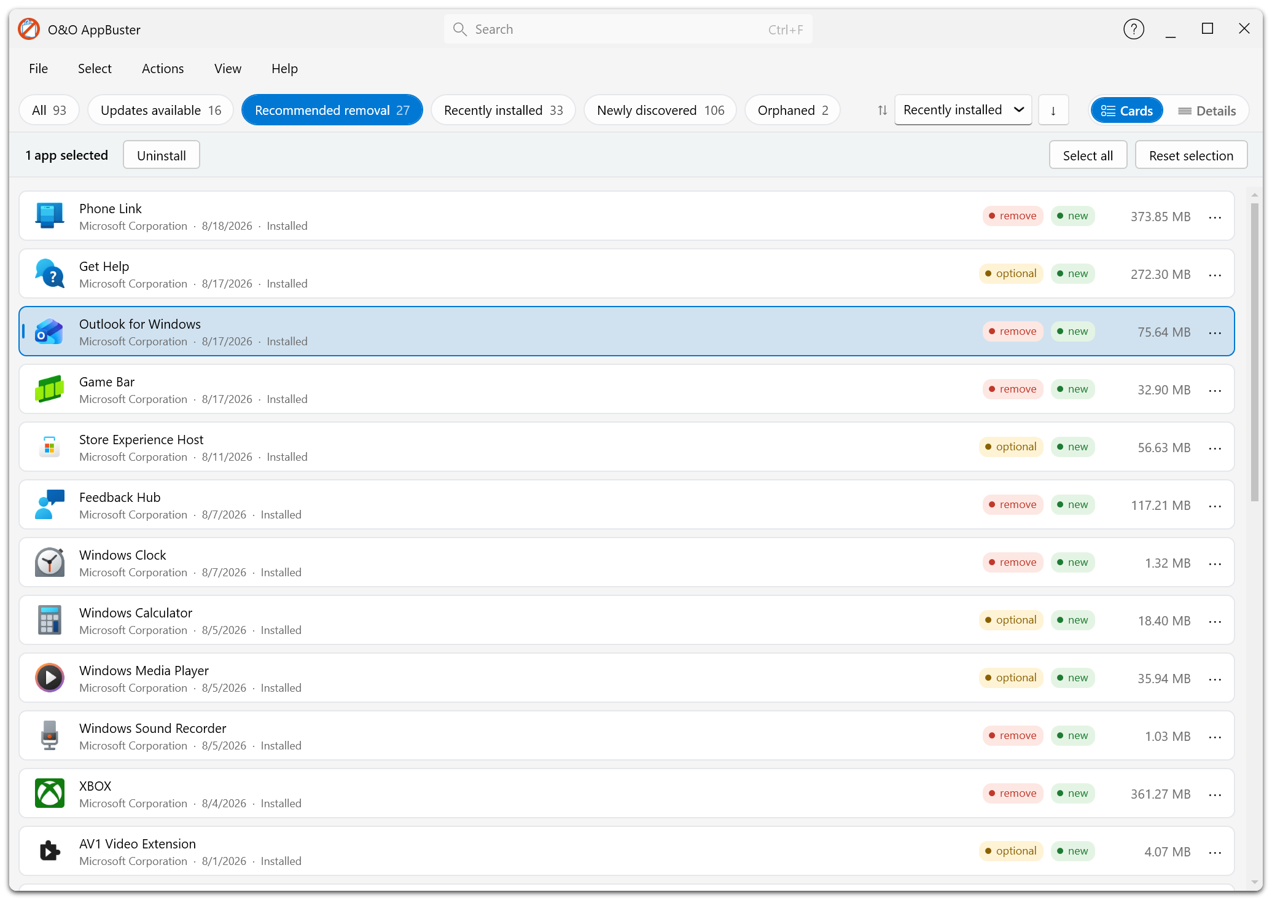Image resolution: width=1272 pixels, height=900 pixels.
Task: Filter by Orphaned apps
Action: pyautogui.click(x=792, y=110)
